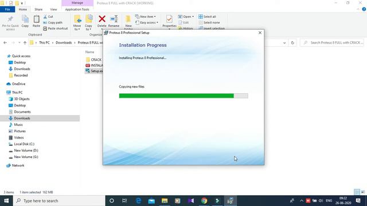The width and height of the screenshot is (367, 206).
Task: Click the Name column header
Action: click(x=89, y=52)
